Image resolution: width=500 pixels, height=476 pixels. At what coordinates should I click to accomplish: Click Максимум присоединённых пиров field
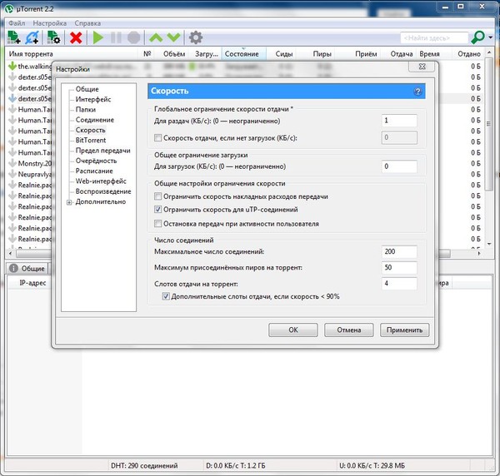click(x=399, y=267)
